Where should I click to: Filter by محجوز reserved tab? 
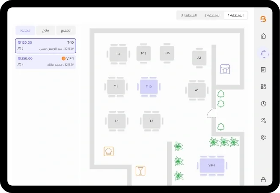click(x=25, y=30)
